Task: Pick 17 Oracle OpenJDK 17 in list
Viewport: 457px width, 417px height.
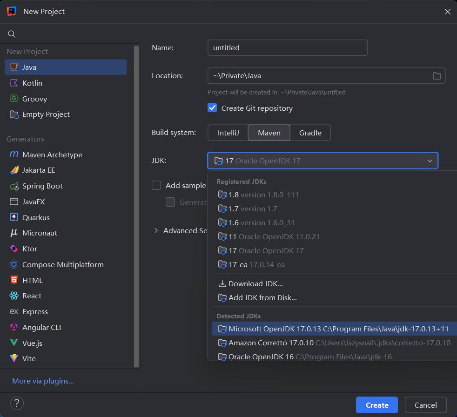Action: [334, 250]
